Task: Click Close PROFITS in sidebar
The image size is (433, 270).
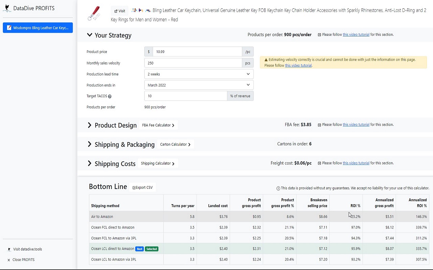Action: tap(23, 260)
